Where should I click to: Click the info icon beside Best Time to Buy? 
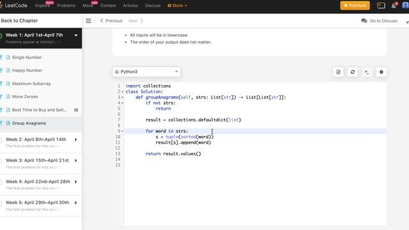76,110
